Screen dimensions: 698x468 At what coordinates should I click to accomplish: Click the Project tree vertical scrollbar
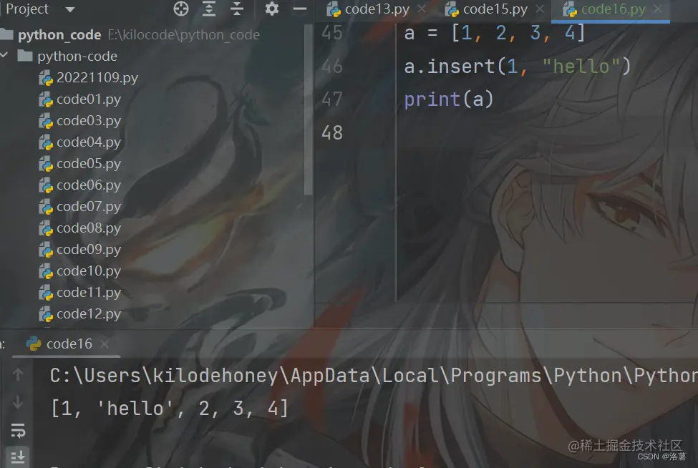(x=308, y=109)
